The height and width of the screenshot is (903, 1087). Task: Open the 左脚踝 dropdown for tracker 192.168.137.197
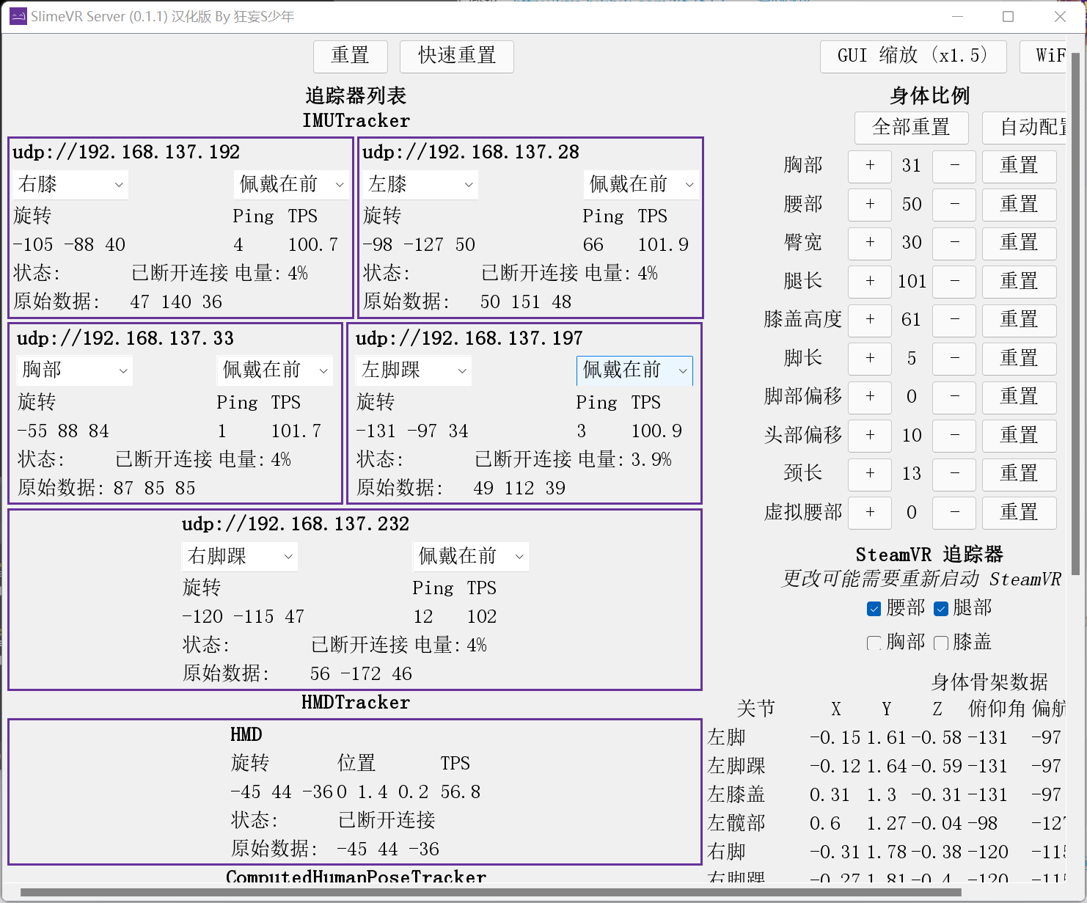(414, 370)
